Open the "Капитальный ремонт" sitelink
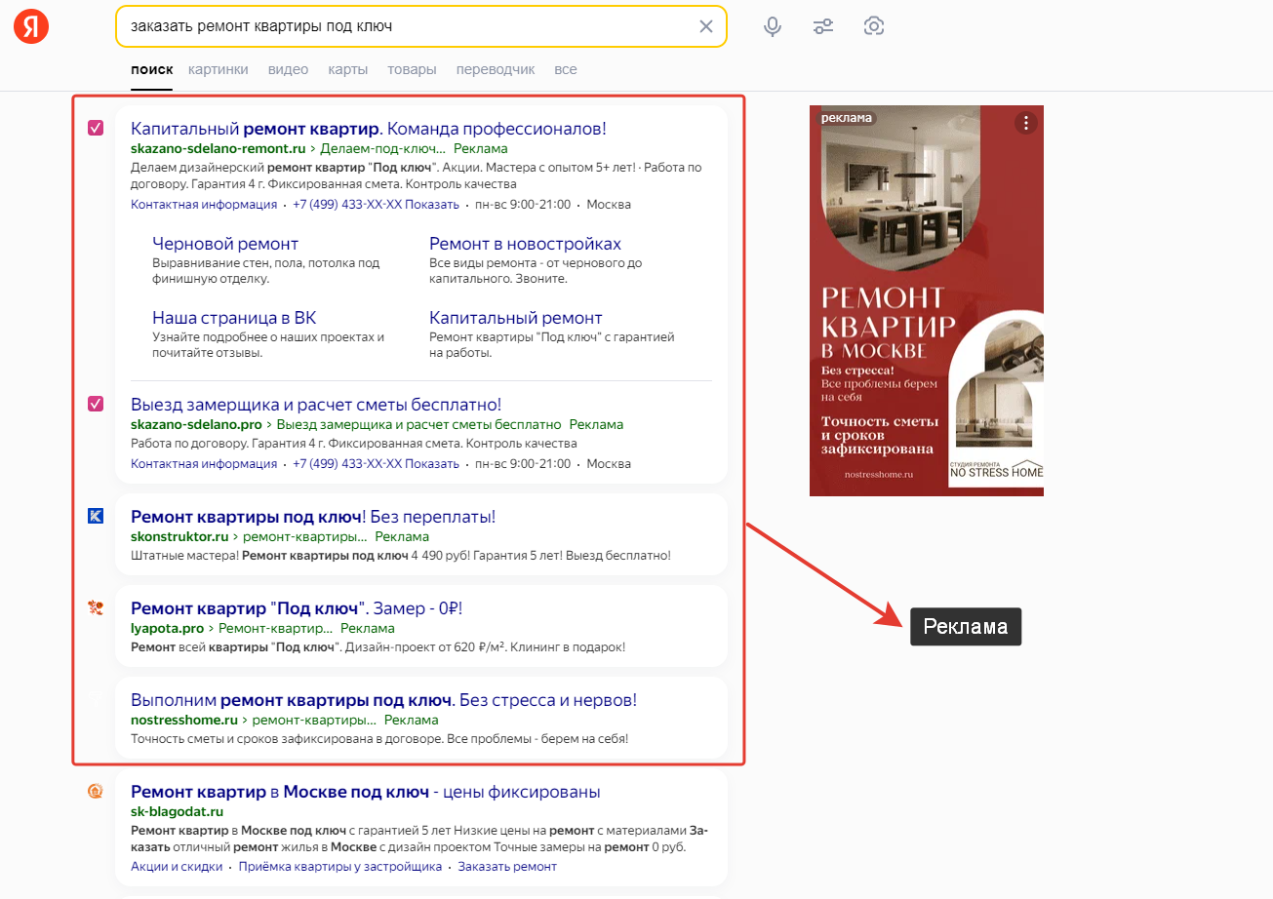This screenshot has width=1273, height=899. [x=516, y=318]
